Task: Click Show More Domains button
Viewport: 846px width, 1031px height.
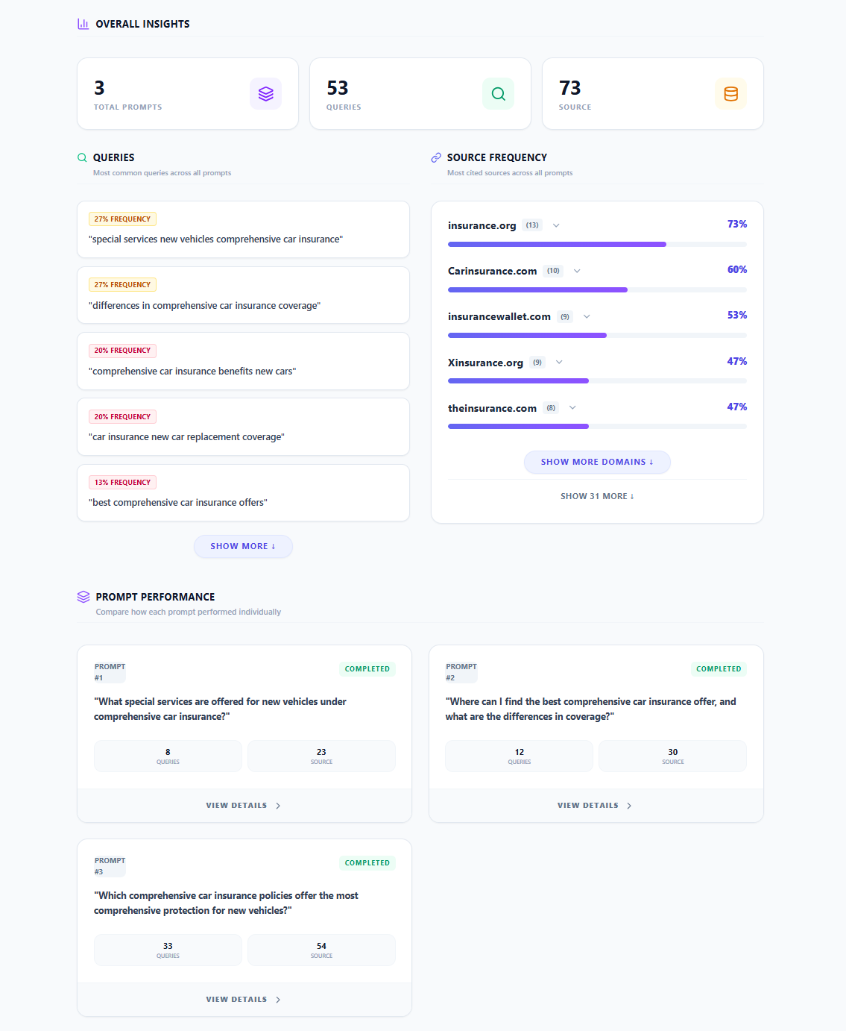Action: pos(596,462)
